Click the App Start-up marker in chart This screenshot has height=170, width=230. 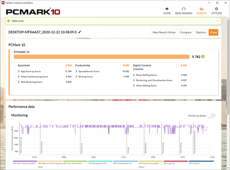[x=82, y=148]
